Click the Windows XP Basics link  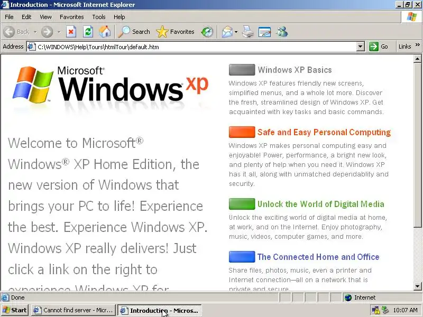[295, 70]
